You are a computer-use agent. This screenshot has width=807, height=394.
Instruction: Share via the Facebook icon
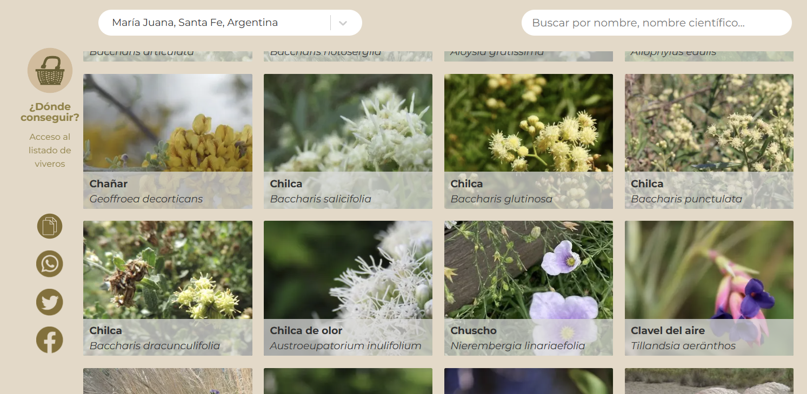tap(50, 340)
